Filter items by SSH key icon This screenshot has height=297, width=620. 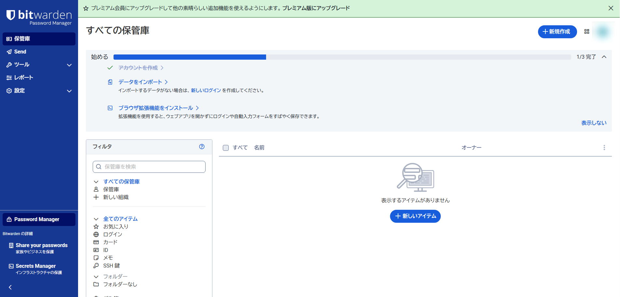(96, 266)
